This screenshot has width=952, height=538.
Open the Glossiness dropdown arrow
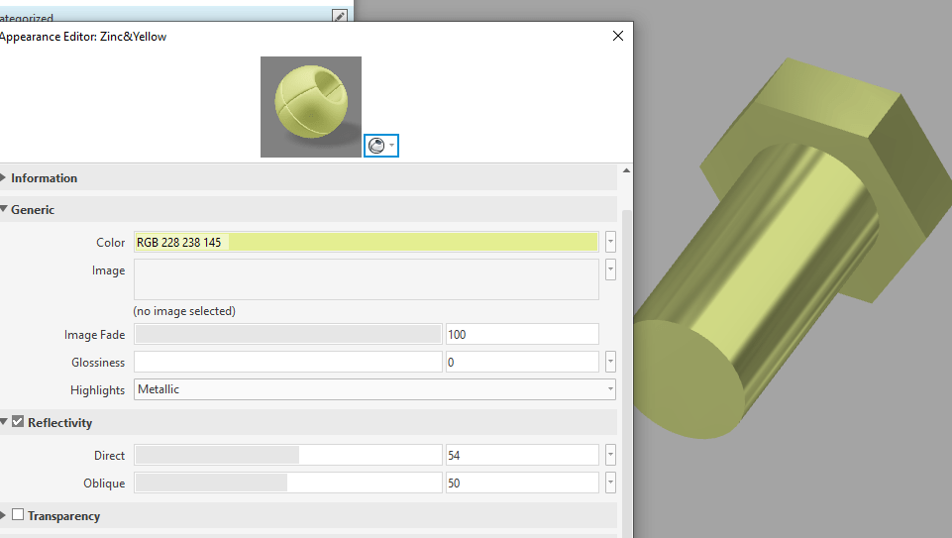coord(611,362)
